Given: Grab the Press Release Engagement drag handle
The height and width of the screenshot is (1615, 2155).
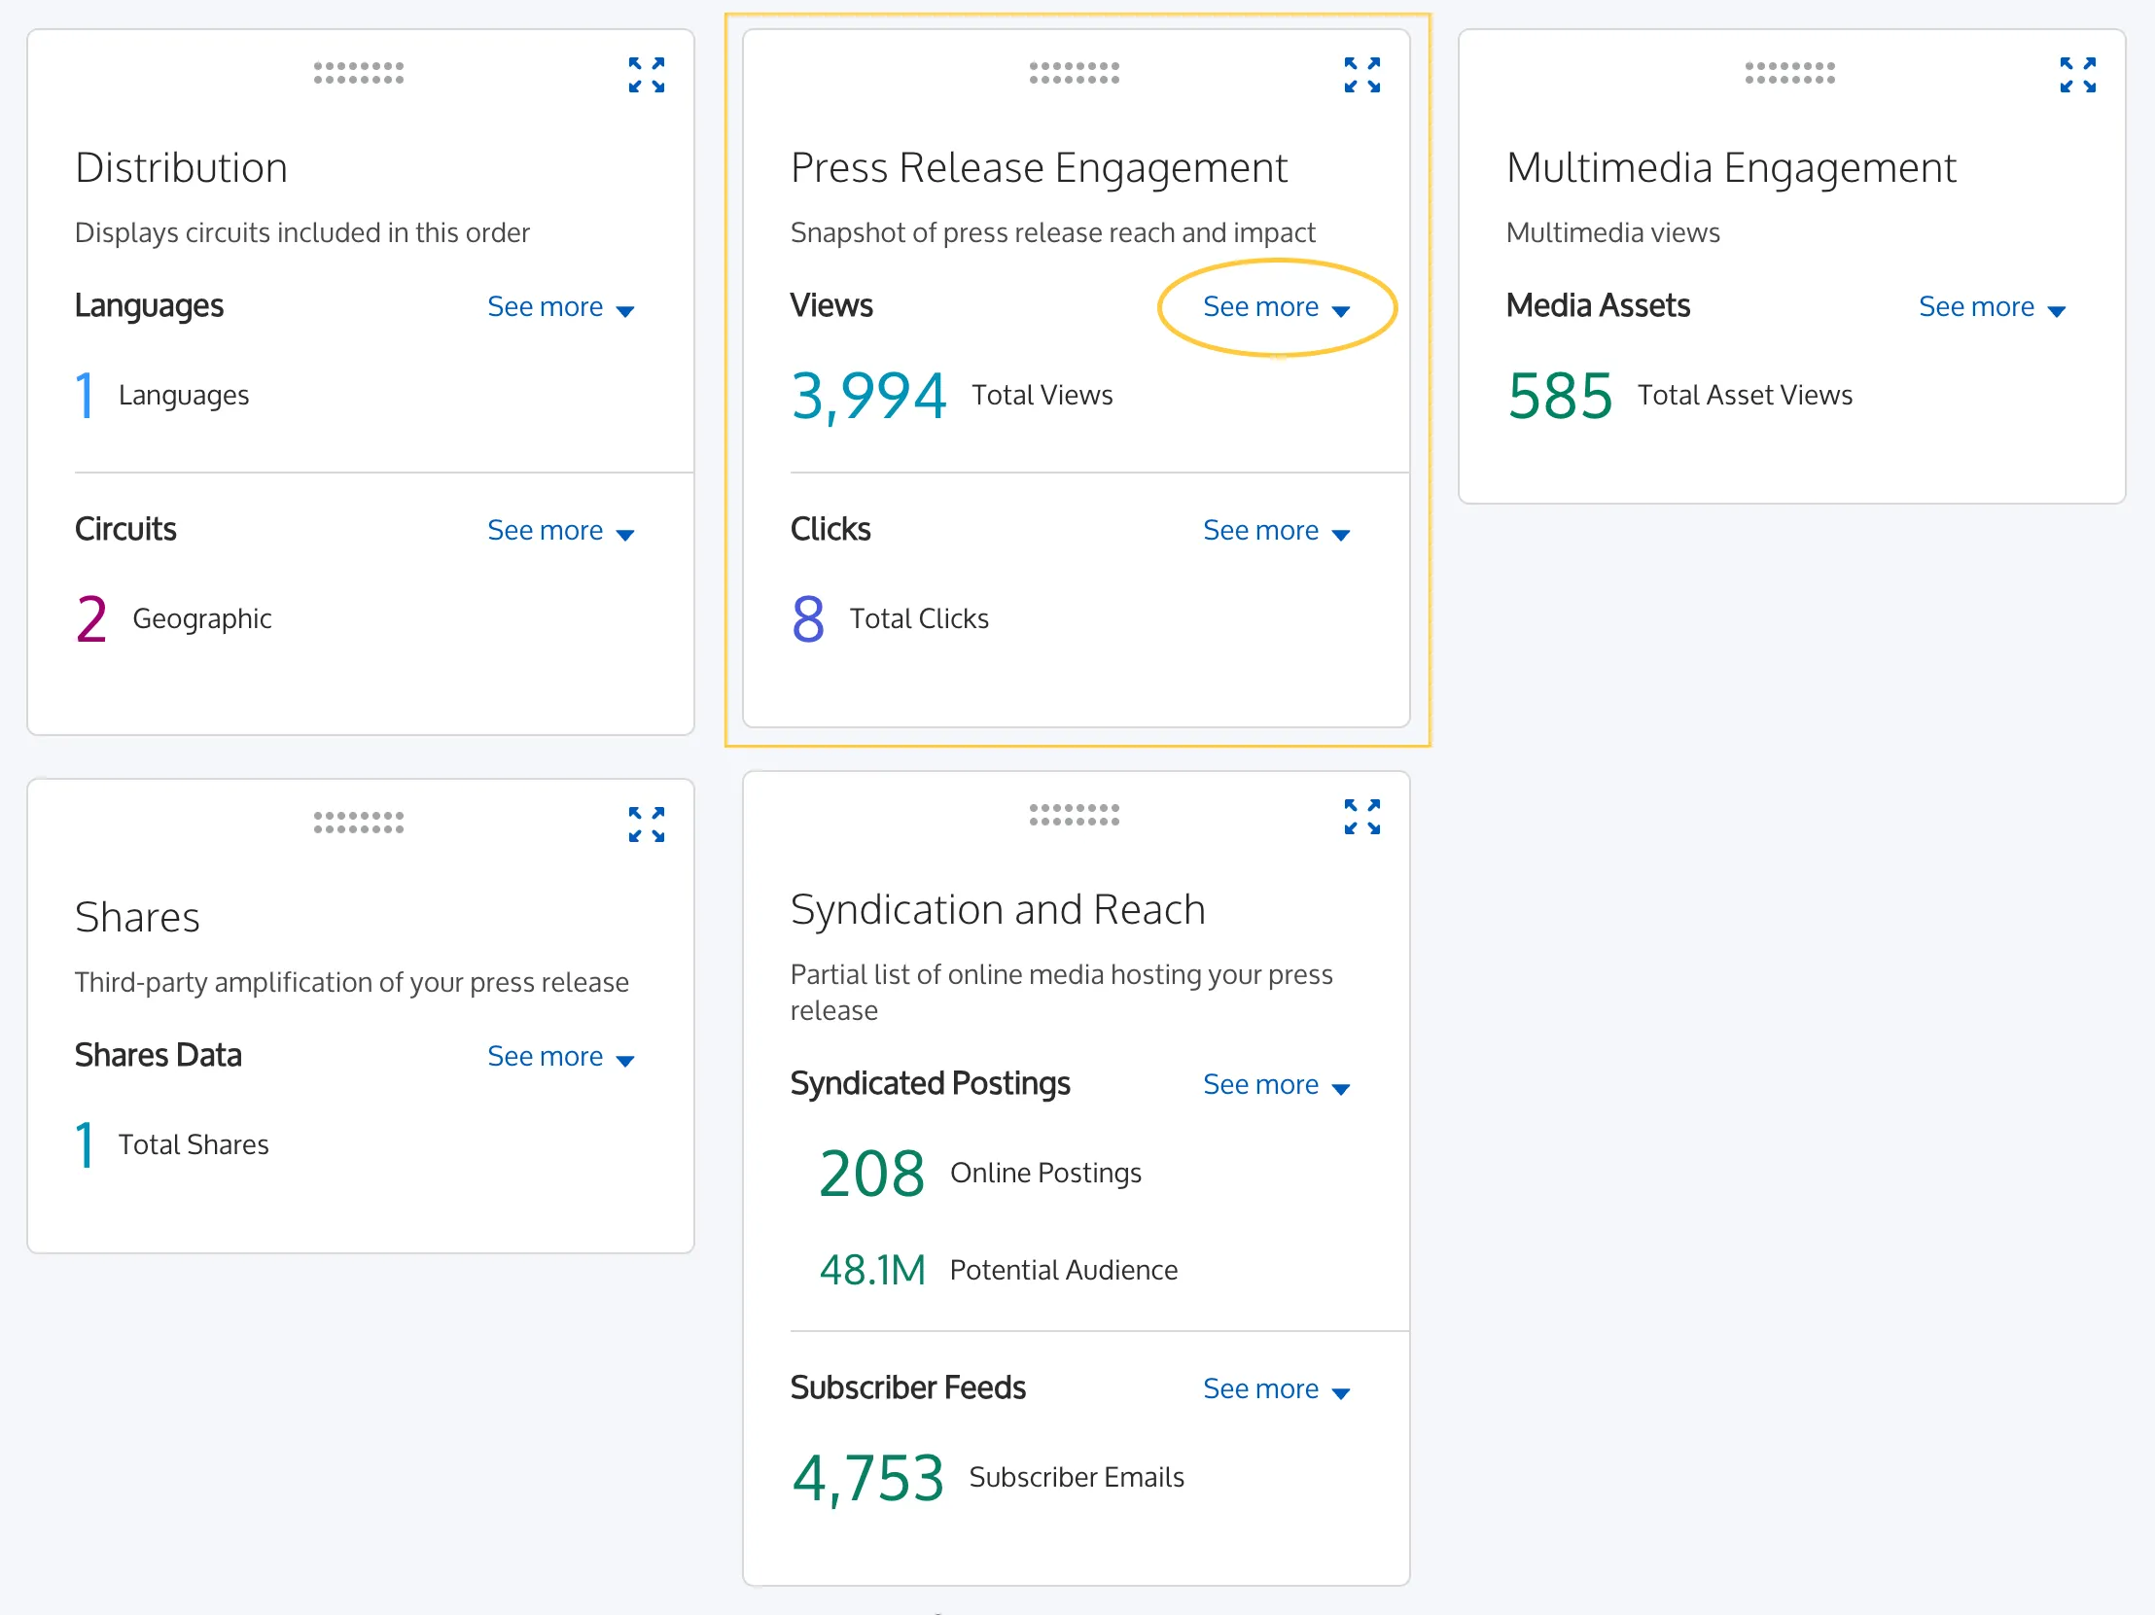Looking at the screenshot, I should pyautogui.click(x=1075, y=73).
